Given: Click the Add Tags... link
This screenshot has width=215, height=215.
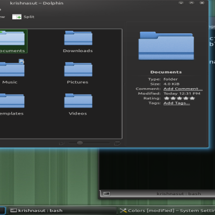Looking at the screenshot, I should click(176, 103).
